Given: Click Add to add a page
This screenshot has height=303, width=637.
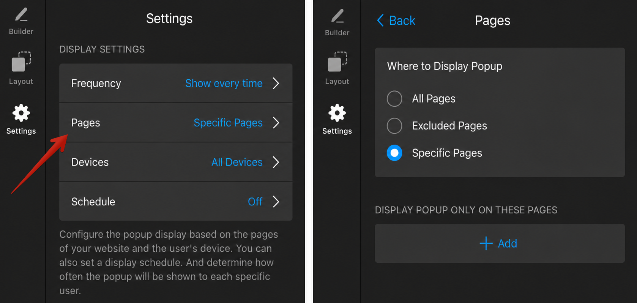Looking at the screenshot, I should click(500, 243).
